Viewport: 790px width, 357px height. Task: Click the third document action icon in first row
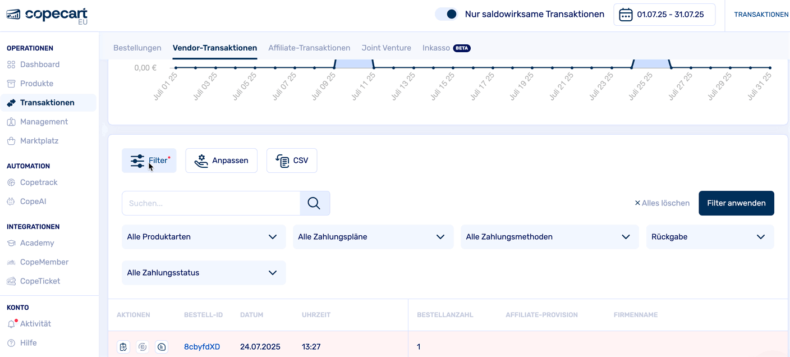click(x=162, y=347)
